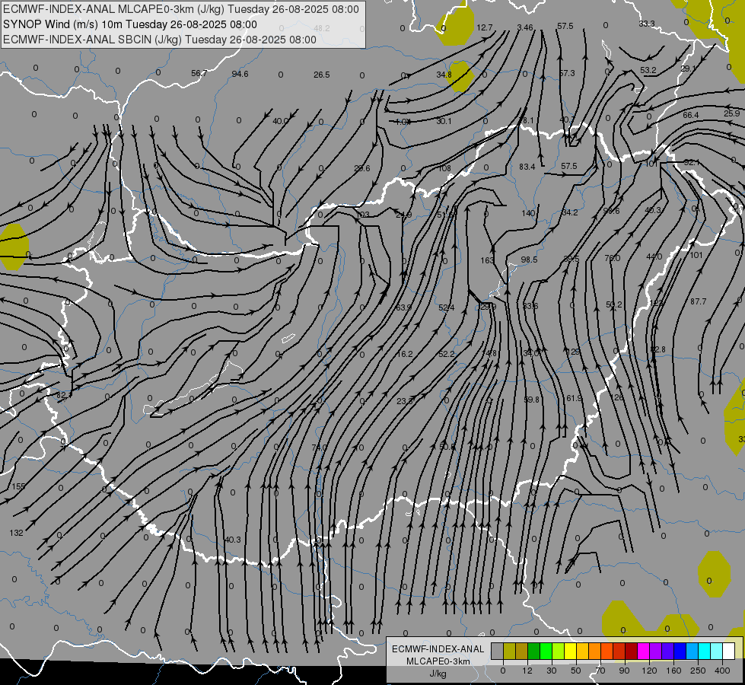Click the map value 33.3
The height and width of the screenshot is (685, 745).
pos(647,24)
